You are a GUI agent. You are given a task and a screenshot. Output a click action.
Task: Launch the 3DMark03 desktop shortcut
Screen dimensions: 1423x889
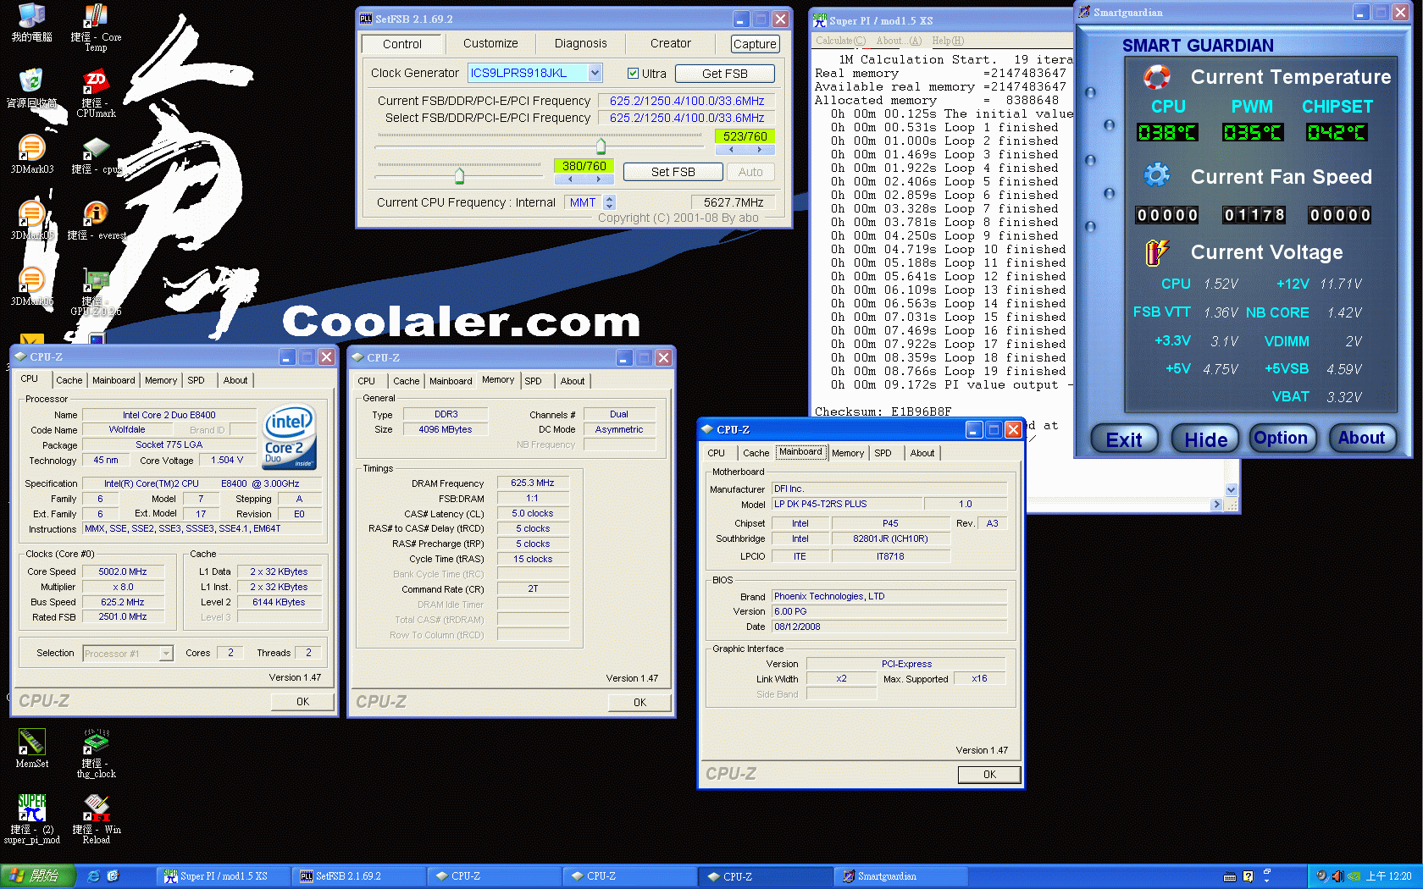[x=31, y=154]
